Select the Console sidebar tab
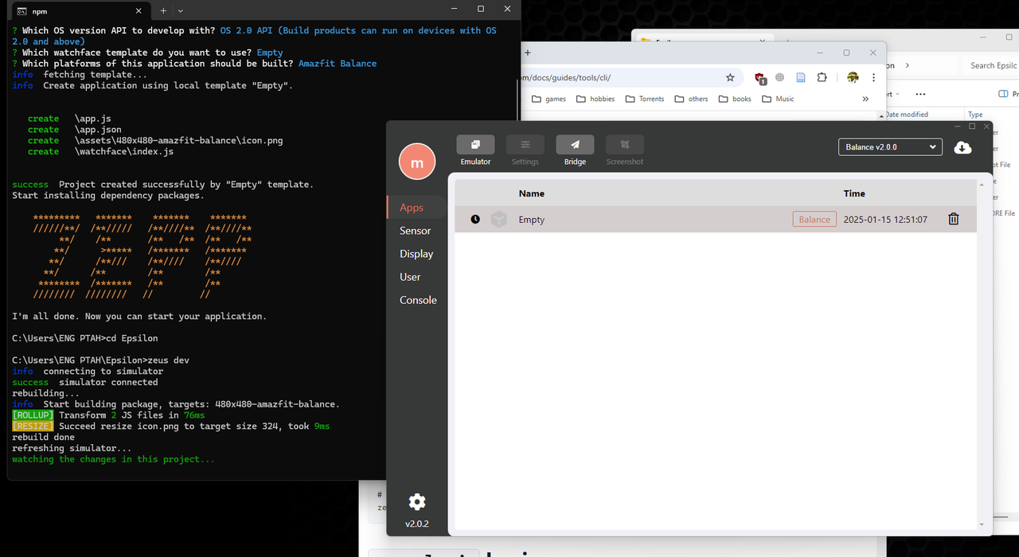1019x557 pixels. (x=417, y=300)
